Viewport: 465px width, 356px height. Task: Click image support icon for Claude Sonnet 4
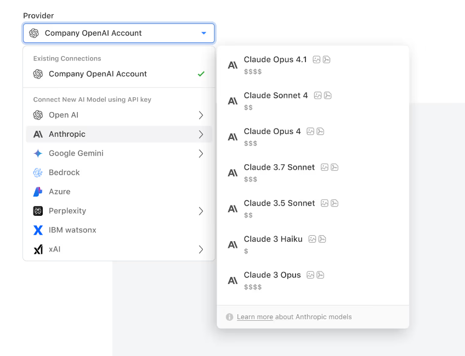[x=317, y=96]
